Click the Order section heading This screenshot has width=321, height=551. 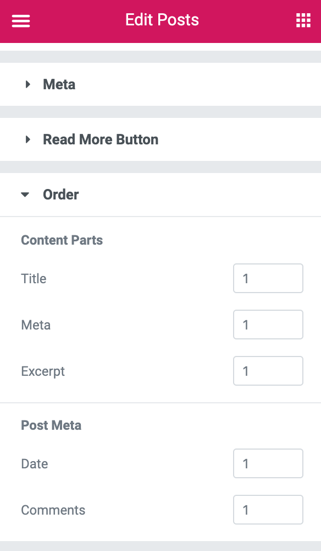60,195
